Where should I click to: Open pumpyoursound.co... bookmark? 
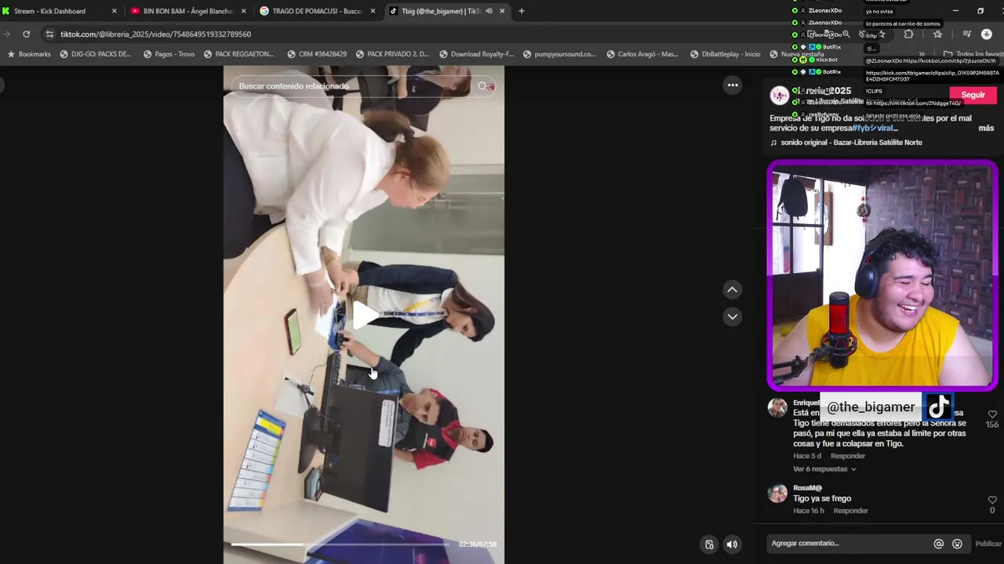559,54
